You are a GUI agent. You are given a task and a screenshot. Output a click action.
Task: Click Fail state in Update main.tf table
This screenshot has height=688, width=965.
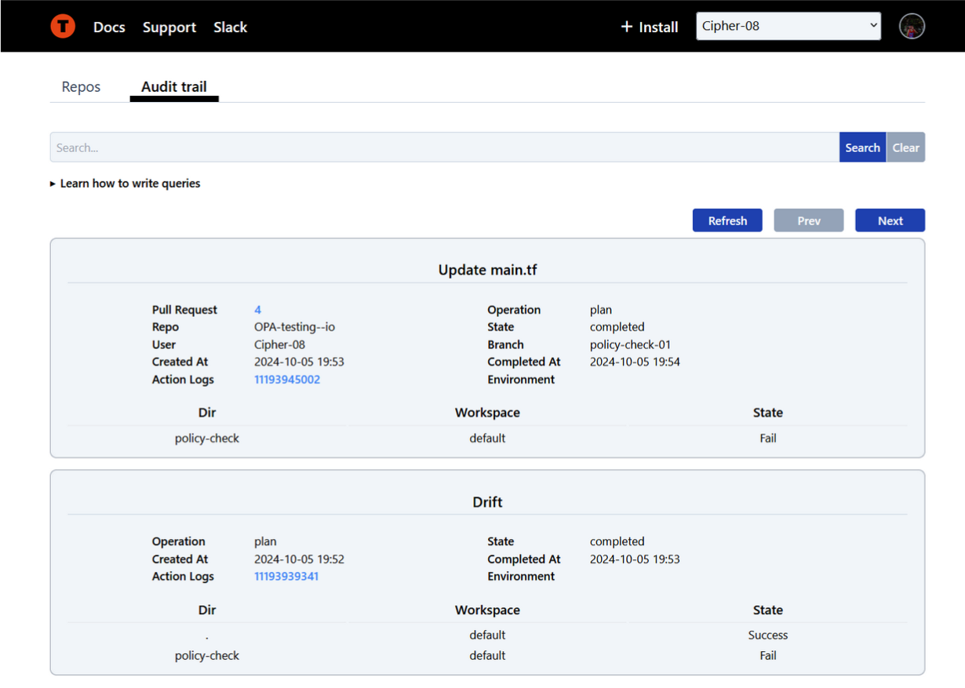click(x=767, y=439)
